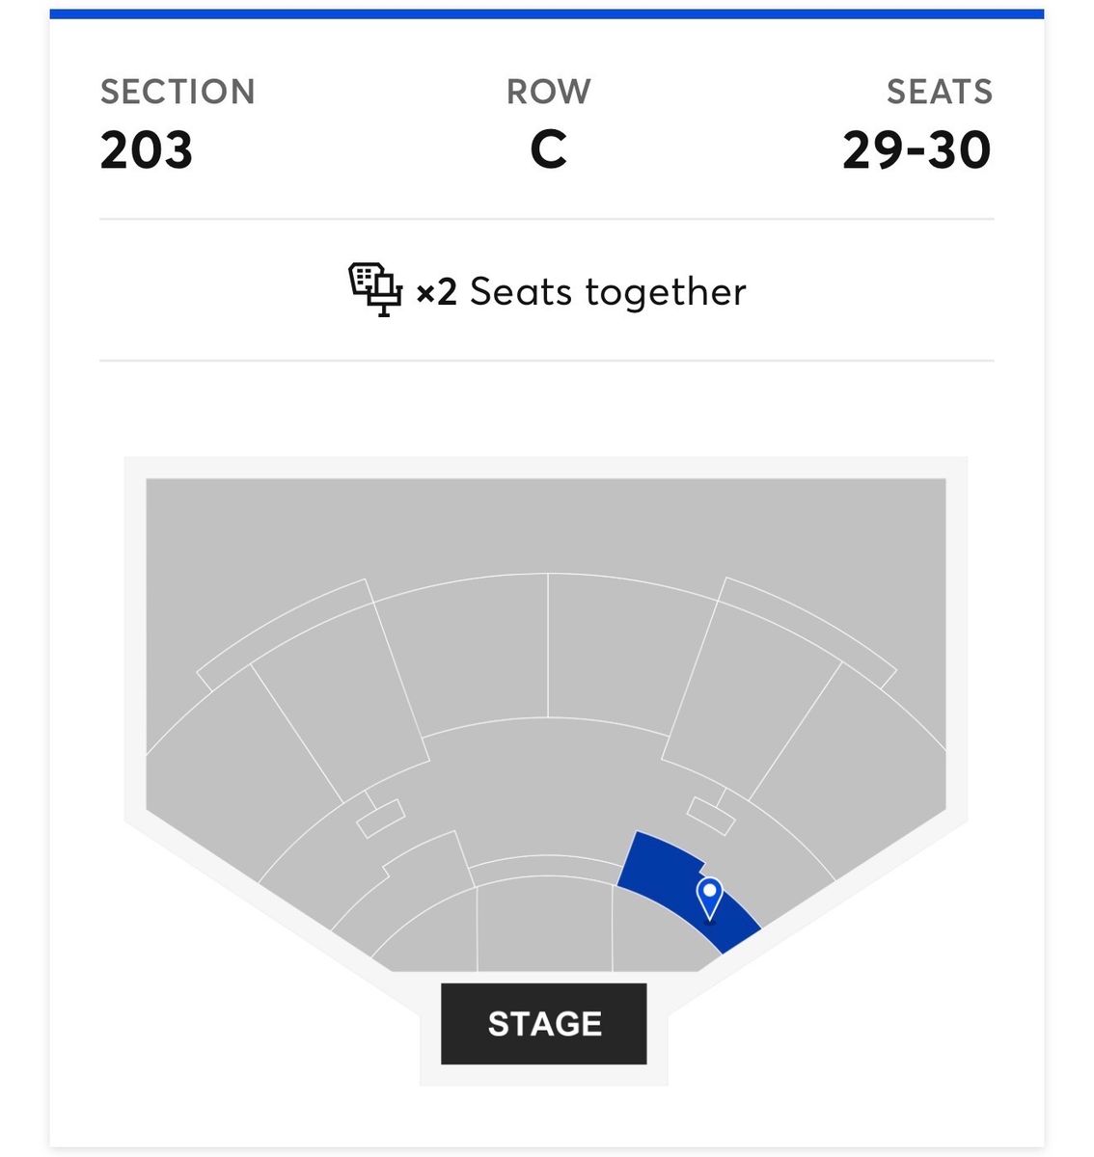Click the blue location pin marker

[x=710, y=897]
